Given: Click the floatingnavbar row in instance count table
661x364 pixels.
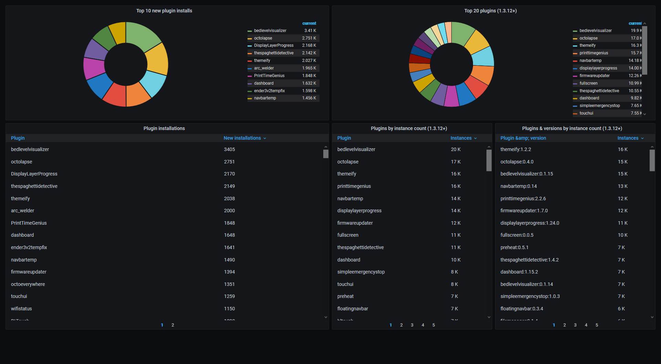Looking at the screenshot, I should point(409,309).
